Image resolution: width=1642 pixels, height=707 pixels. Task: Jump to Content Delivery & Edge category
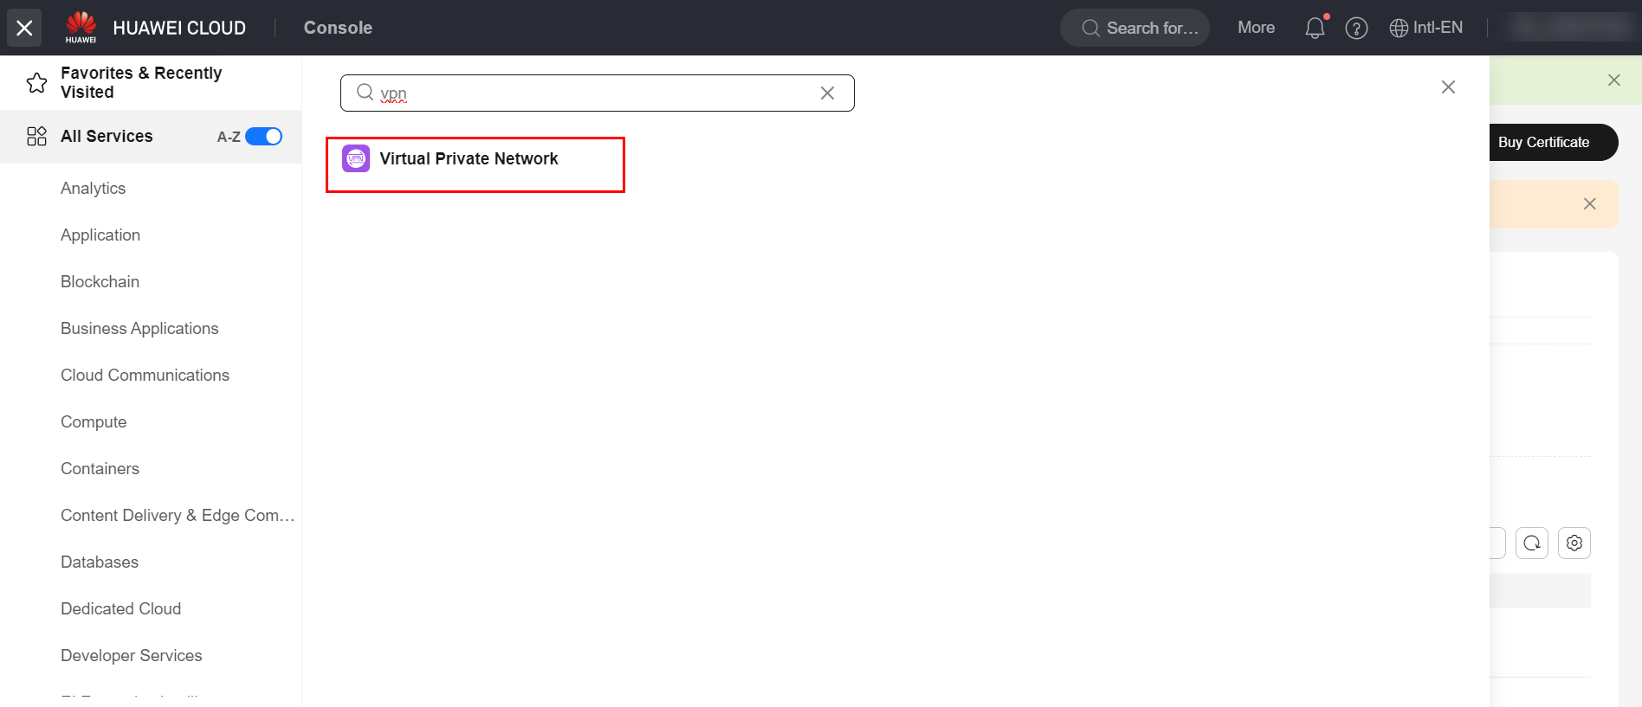[x=178, y=515]
